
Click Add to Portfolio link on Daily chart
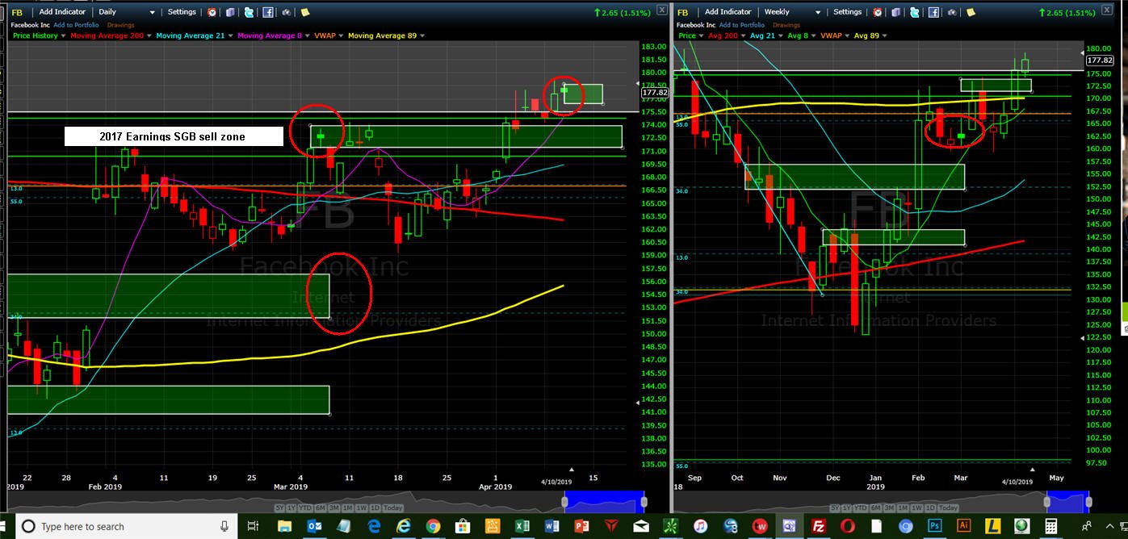click(76, 25)
